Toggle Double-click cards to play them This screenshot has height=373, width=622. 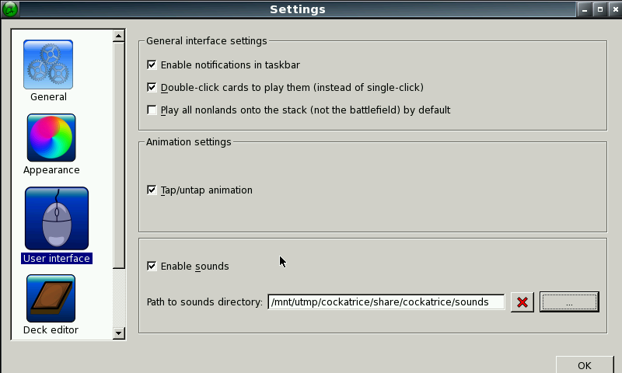tap(152, 87)
